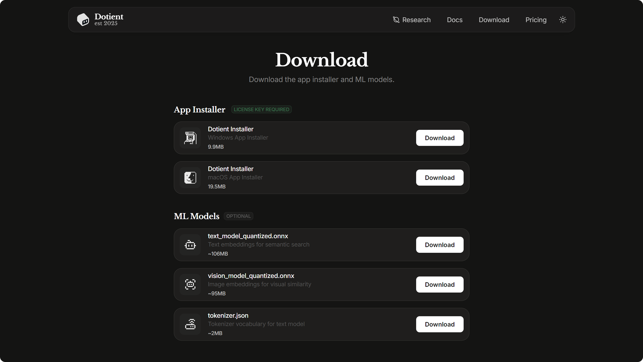Click the 9.9MB file size text
The width and height of the screenshot is (643, 362).
click(216, 147)
